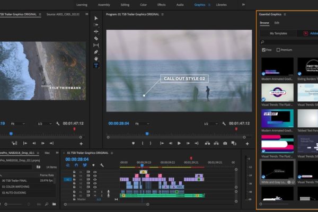The image size is (318, 212).
Task: Click the My Templates button
Action: (279, 33)
